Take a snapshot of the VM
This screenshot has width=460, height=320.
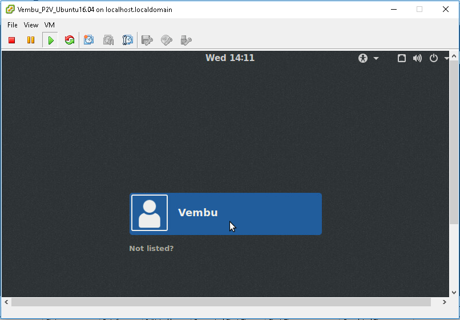[88, 40]
